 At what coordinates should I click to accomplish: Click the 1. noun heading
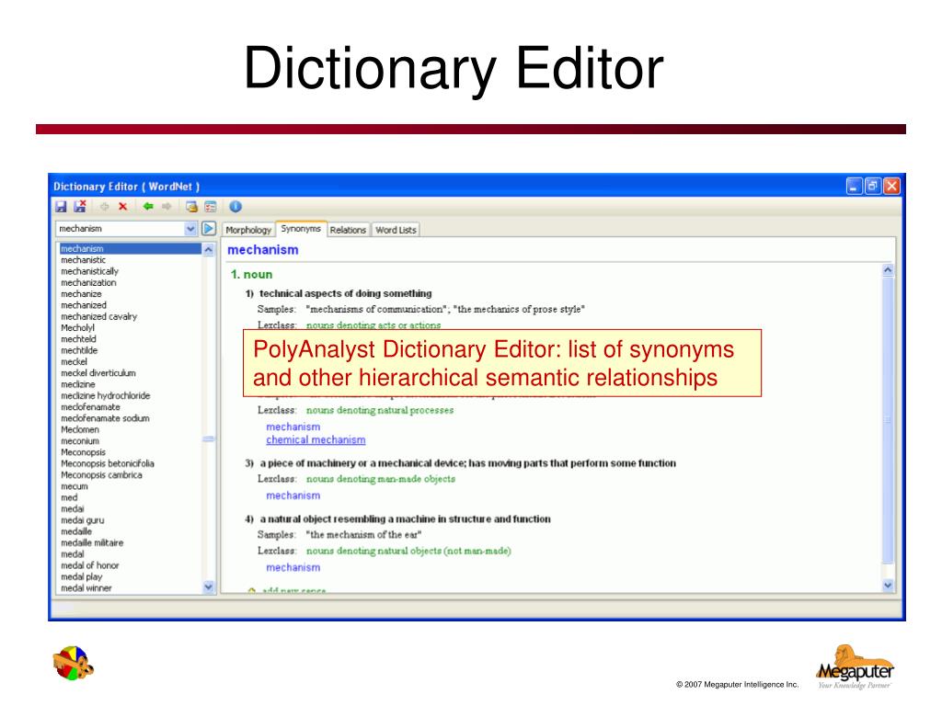pyautogui.click(x=251, y=274)
